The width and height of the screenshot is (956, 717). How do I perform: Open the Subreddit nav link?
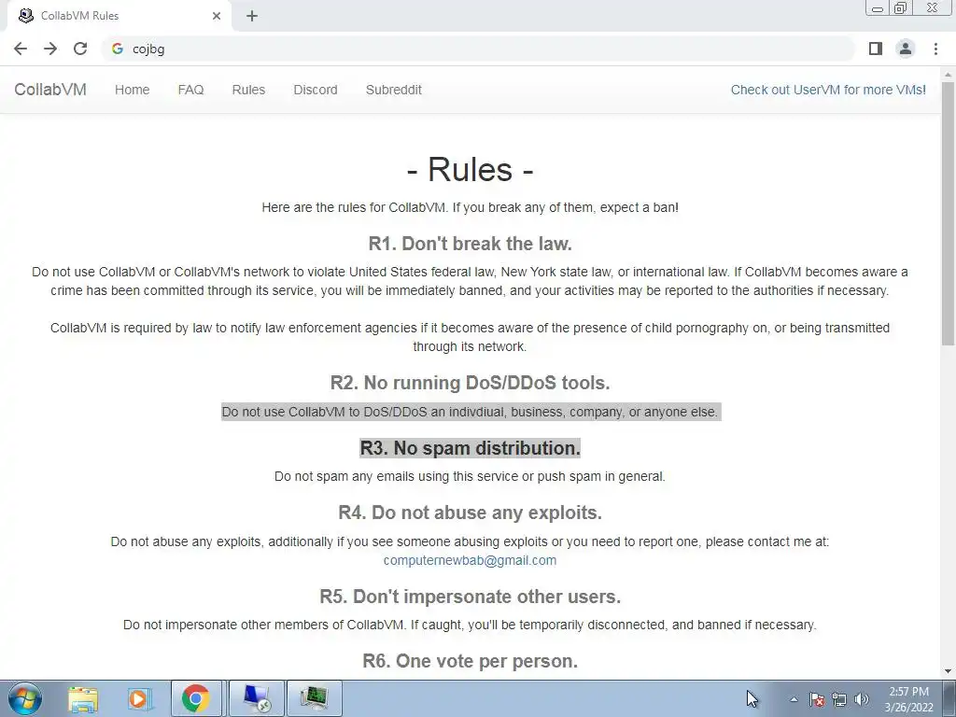(x=393, y=90)
